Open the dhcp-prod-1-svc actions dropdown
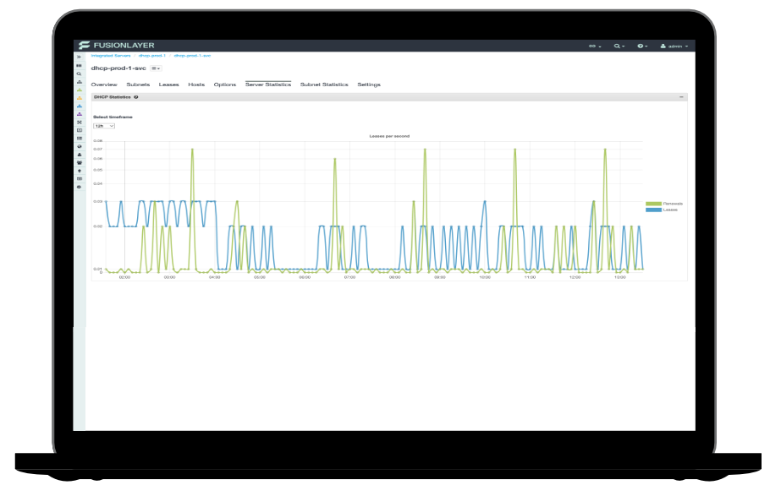This screenshot has width=770, height=496. (156, 68)
